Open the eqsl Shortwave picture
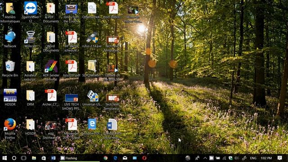Screen dimensions: 288x162 tap(51, 130)
